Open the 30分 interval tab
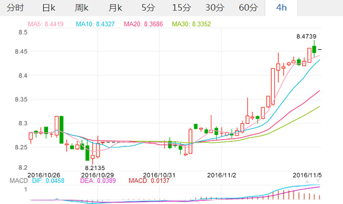The image size is (343, 204). click(x=215, y=8)
